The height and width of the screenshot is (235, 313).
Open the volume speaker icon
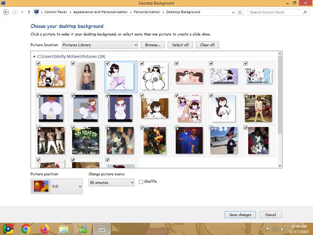pyautogui.click(x=282, y=229)
